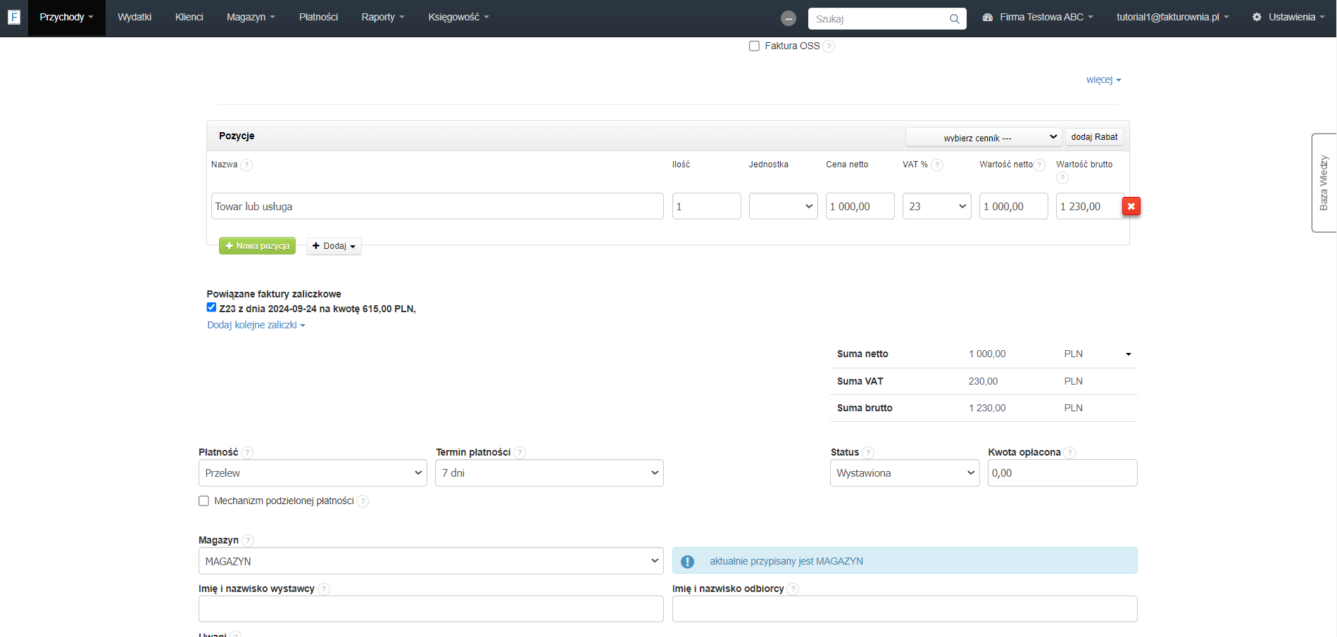Expand the więcej link
This screenshot has height=637, width=1337.
pyautogui.click(x=1103, y=80)
